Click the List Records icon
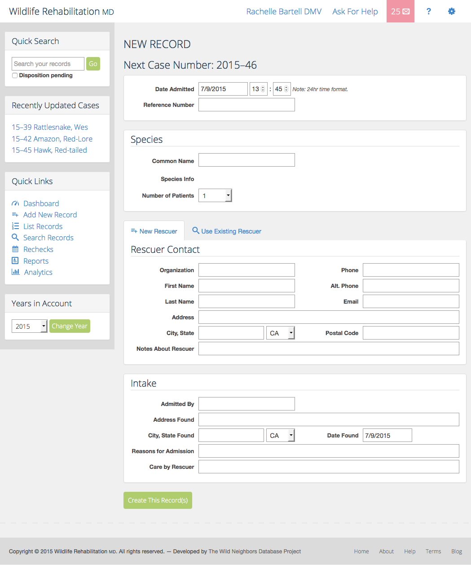471x565 pixels. coord(16,226)
